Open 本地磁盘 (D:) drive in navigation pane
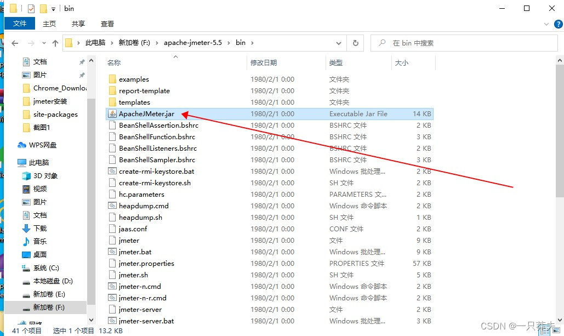The width and height of the screenshot is (564, 336). click(53, 281)
